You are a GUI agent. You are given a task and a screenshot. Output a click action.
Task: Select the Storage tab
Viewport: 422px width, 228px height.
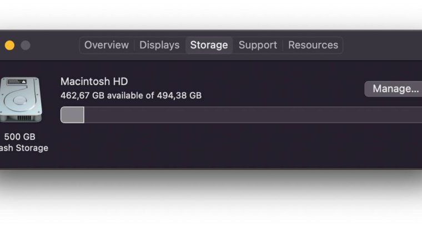pos(209,45)
